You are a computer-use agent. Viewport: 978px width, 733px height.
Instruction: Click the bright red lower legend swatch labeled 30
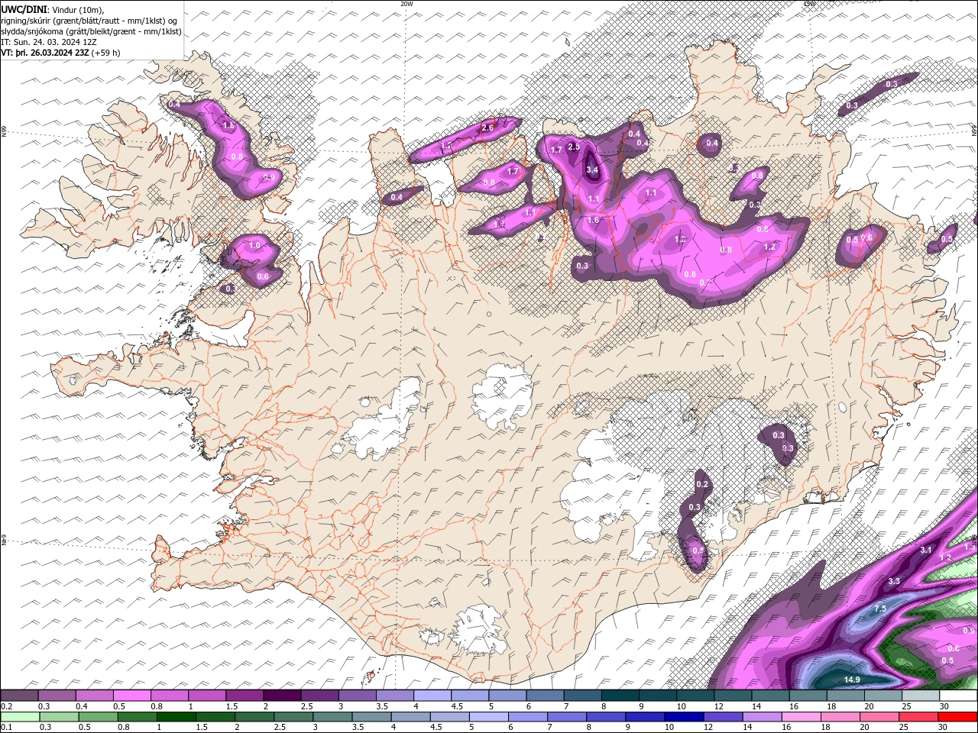[957, 717]
